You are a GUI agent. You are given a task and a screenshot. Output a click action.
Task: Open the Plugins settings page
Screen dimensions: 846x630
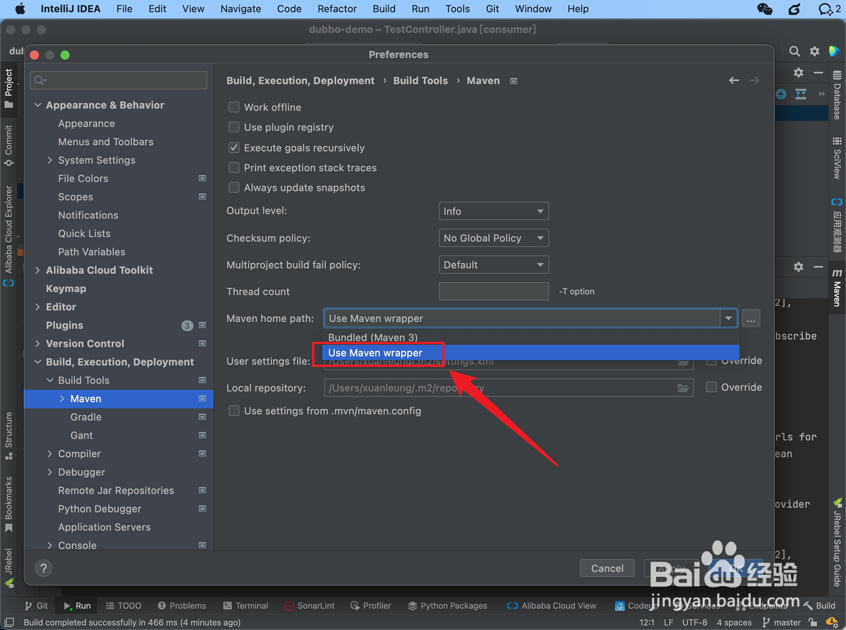click(x=64, y=325)
